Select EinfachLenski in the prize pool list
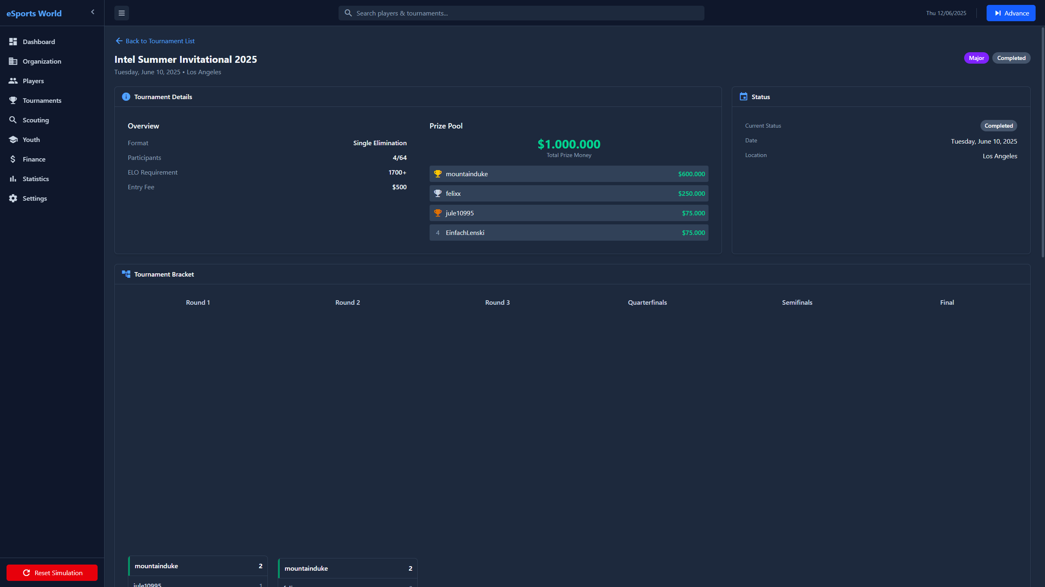The height and width of the screenshot is (587, 1045). coord(569,233)
